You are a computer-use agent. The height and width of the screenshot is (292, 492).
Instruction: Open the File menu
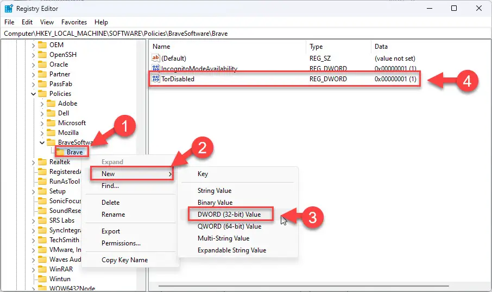point(9,22)
